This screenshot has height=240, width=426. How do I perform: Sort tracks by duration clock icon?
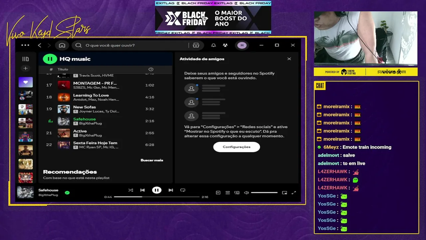pos(151,69)
